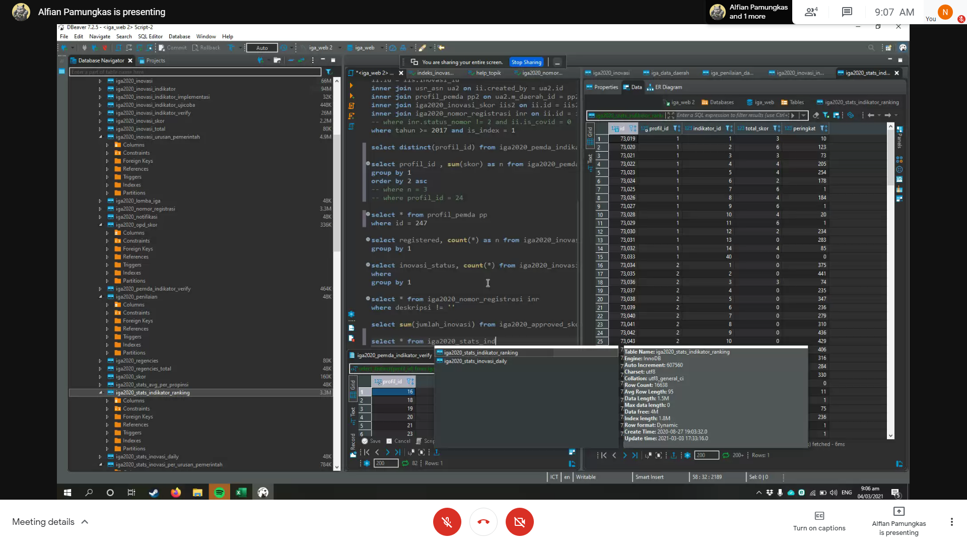Switch to help_topik script tab
The image size is (967, 544).
(488, 73)
